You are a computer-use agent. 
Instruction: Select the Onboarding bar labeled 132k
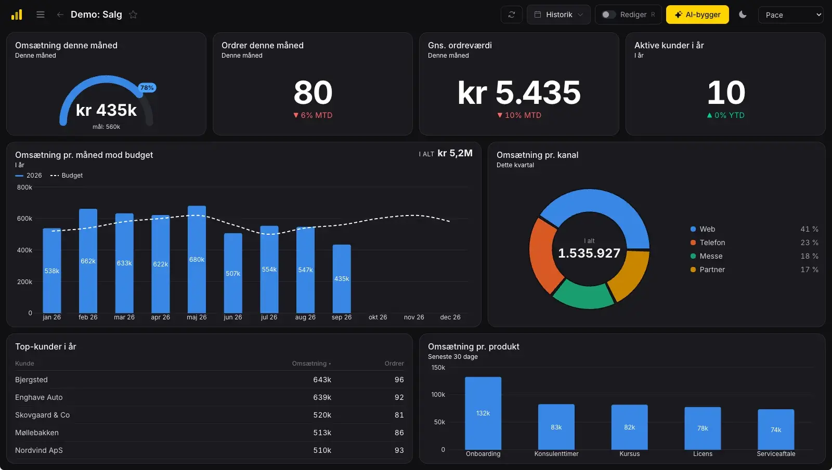pos(483,413)
